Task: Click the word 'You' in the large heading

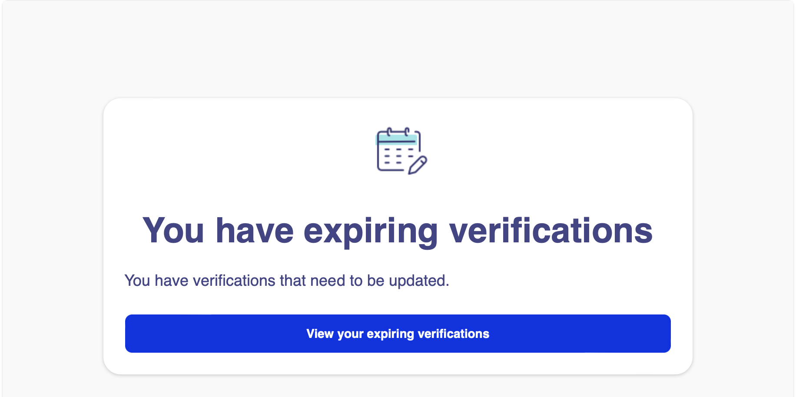Action: click(x=173, y=230)
